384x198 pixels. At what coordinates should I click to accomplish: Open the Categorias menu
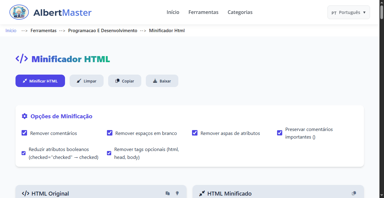[x=240, y=12]
